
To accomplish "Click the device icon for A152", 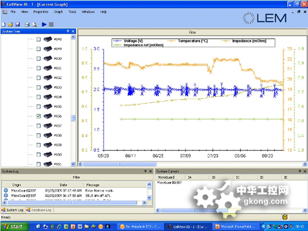I will [x=47, y=78].
